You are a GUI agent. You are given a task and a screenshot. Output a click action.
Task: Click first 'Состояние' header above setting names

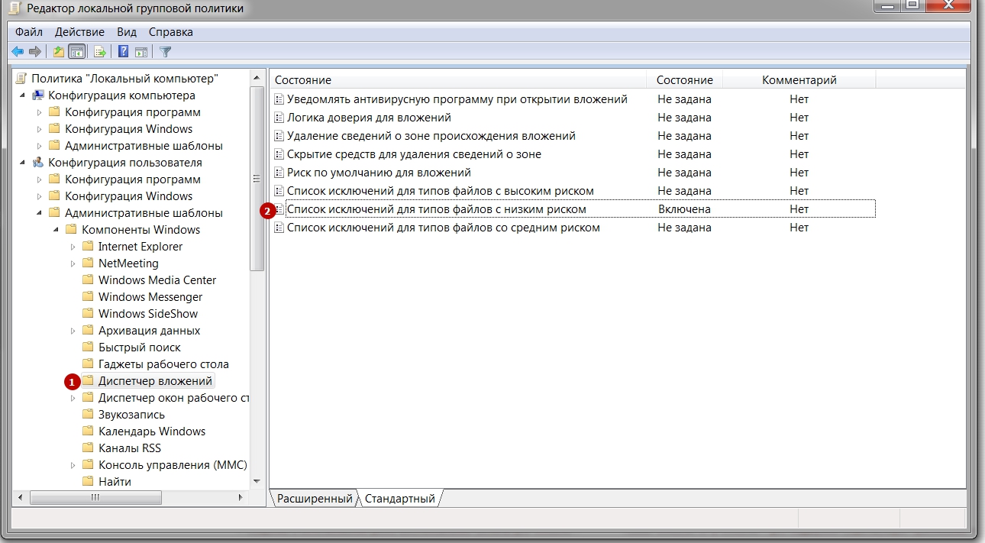459,79
